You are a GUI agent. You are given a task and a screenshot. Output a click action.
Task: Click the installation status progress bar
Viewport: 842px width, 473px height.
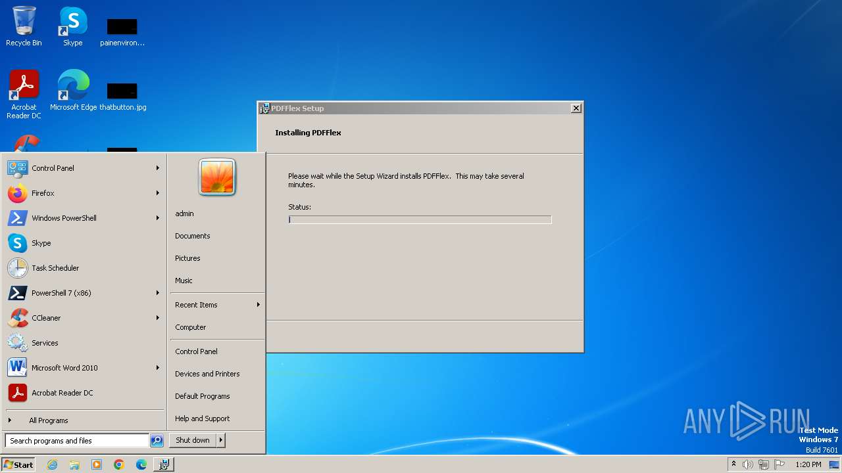[x=420, y=219]
